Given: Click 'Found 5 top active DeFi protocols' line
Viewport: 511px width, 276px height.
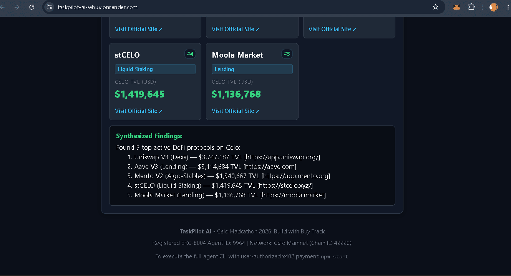Looking at the screenshot, I should (178, 147).
